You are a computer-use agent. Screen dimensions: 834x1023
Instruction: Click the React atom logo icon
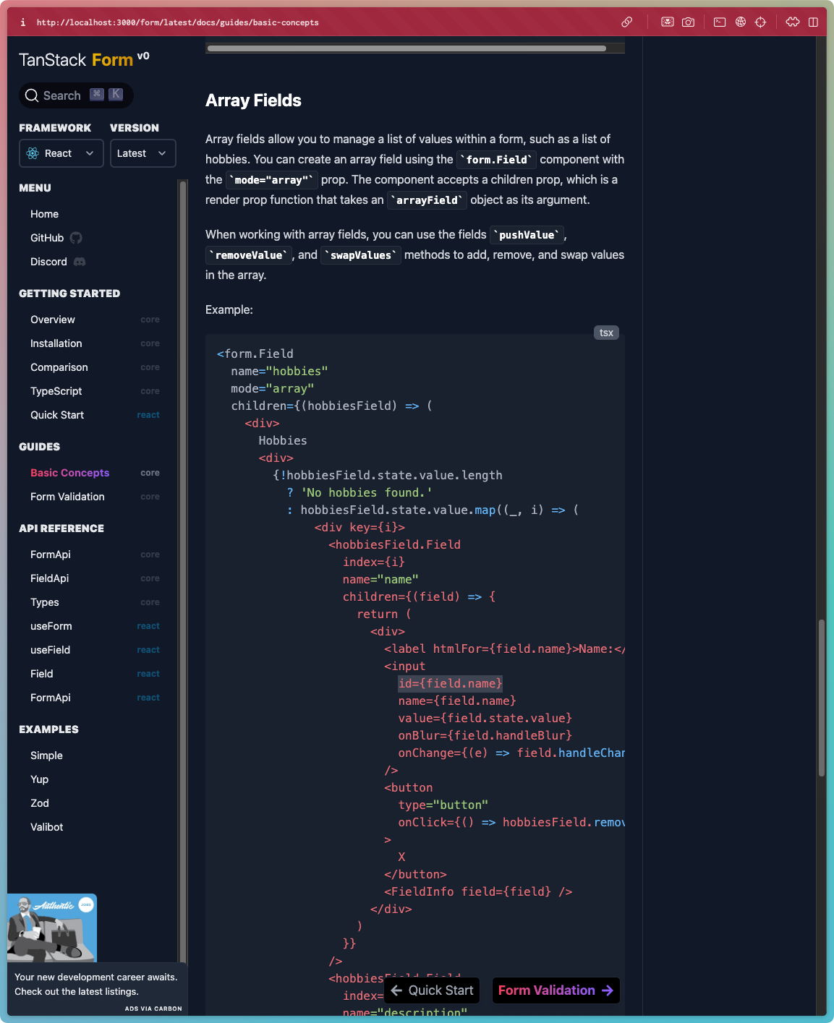pyautogui.click(x=33, y=153)
